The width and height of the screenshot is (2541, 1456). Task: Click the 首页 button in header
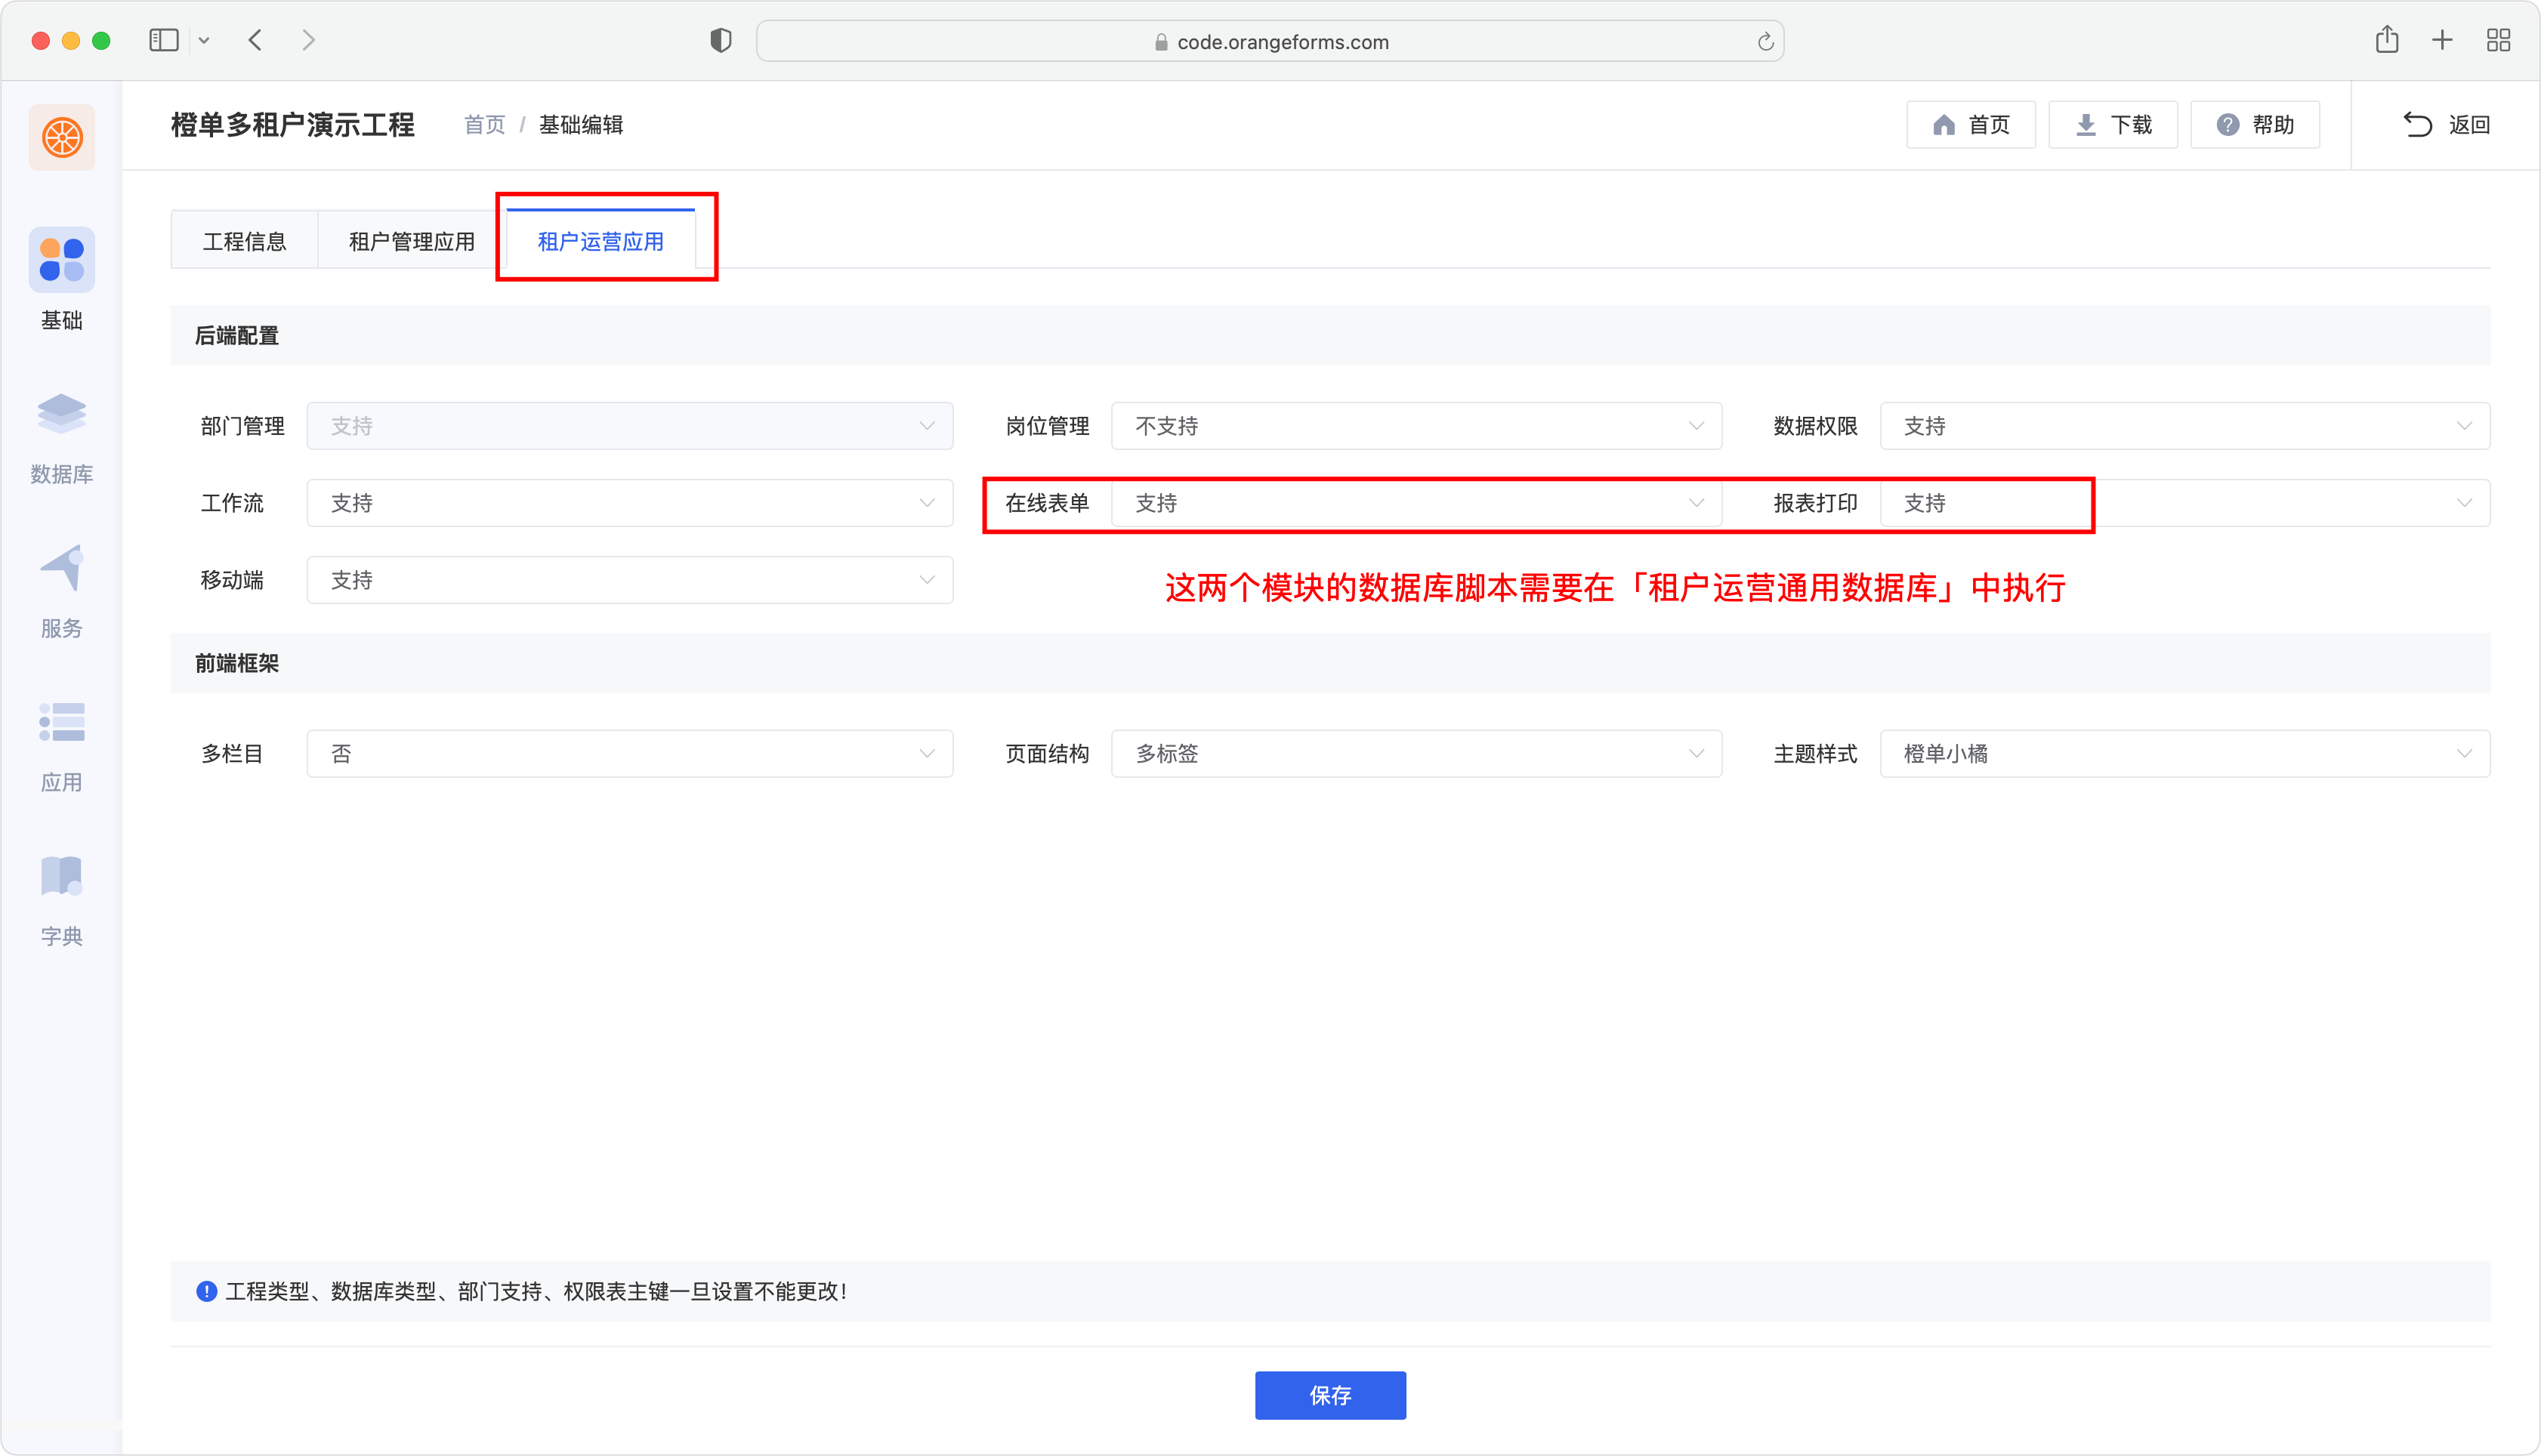[1970, 124]
